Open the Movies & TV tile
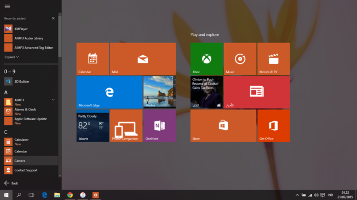Image resolution: width=357 pixels, height=200 pixels. tap(274, 59)
